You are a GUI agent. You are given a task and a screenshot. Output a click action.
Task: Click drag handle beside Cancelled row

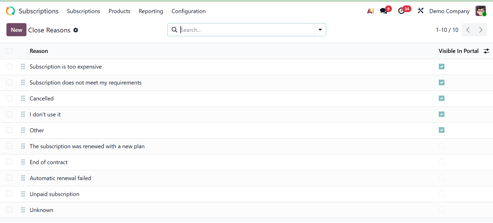(x=23, y=98)
